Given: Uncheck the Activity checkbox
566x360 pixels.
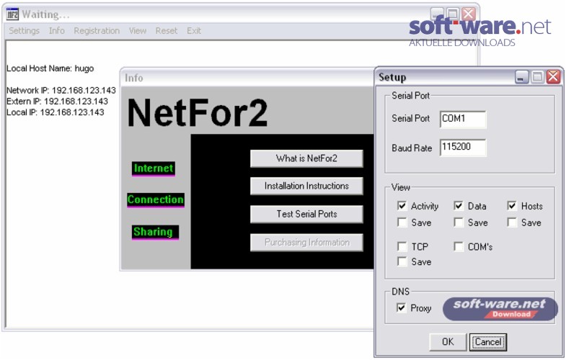Looking at the screenshot, I should 402,206.
